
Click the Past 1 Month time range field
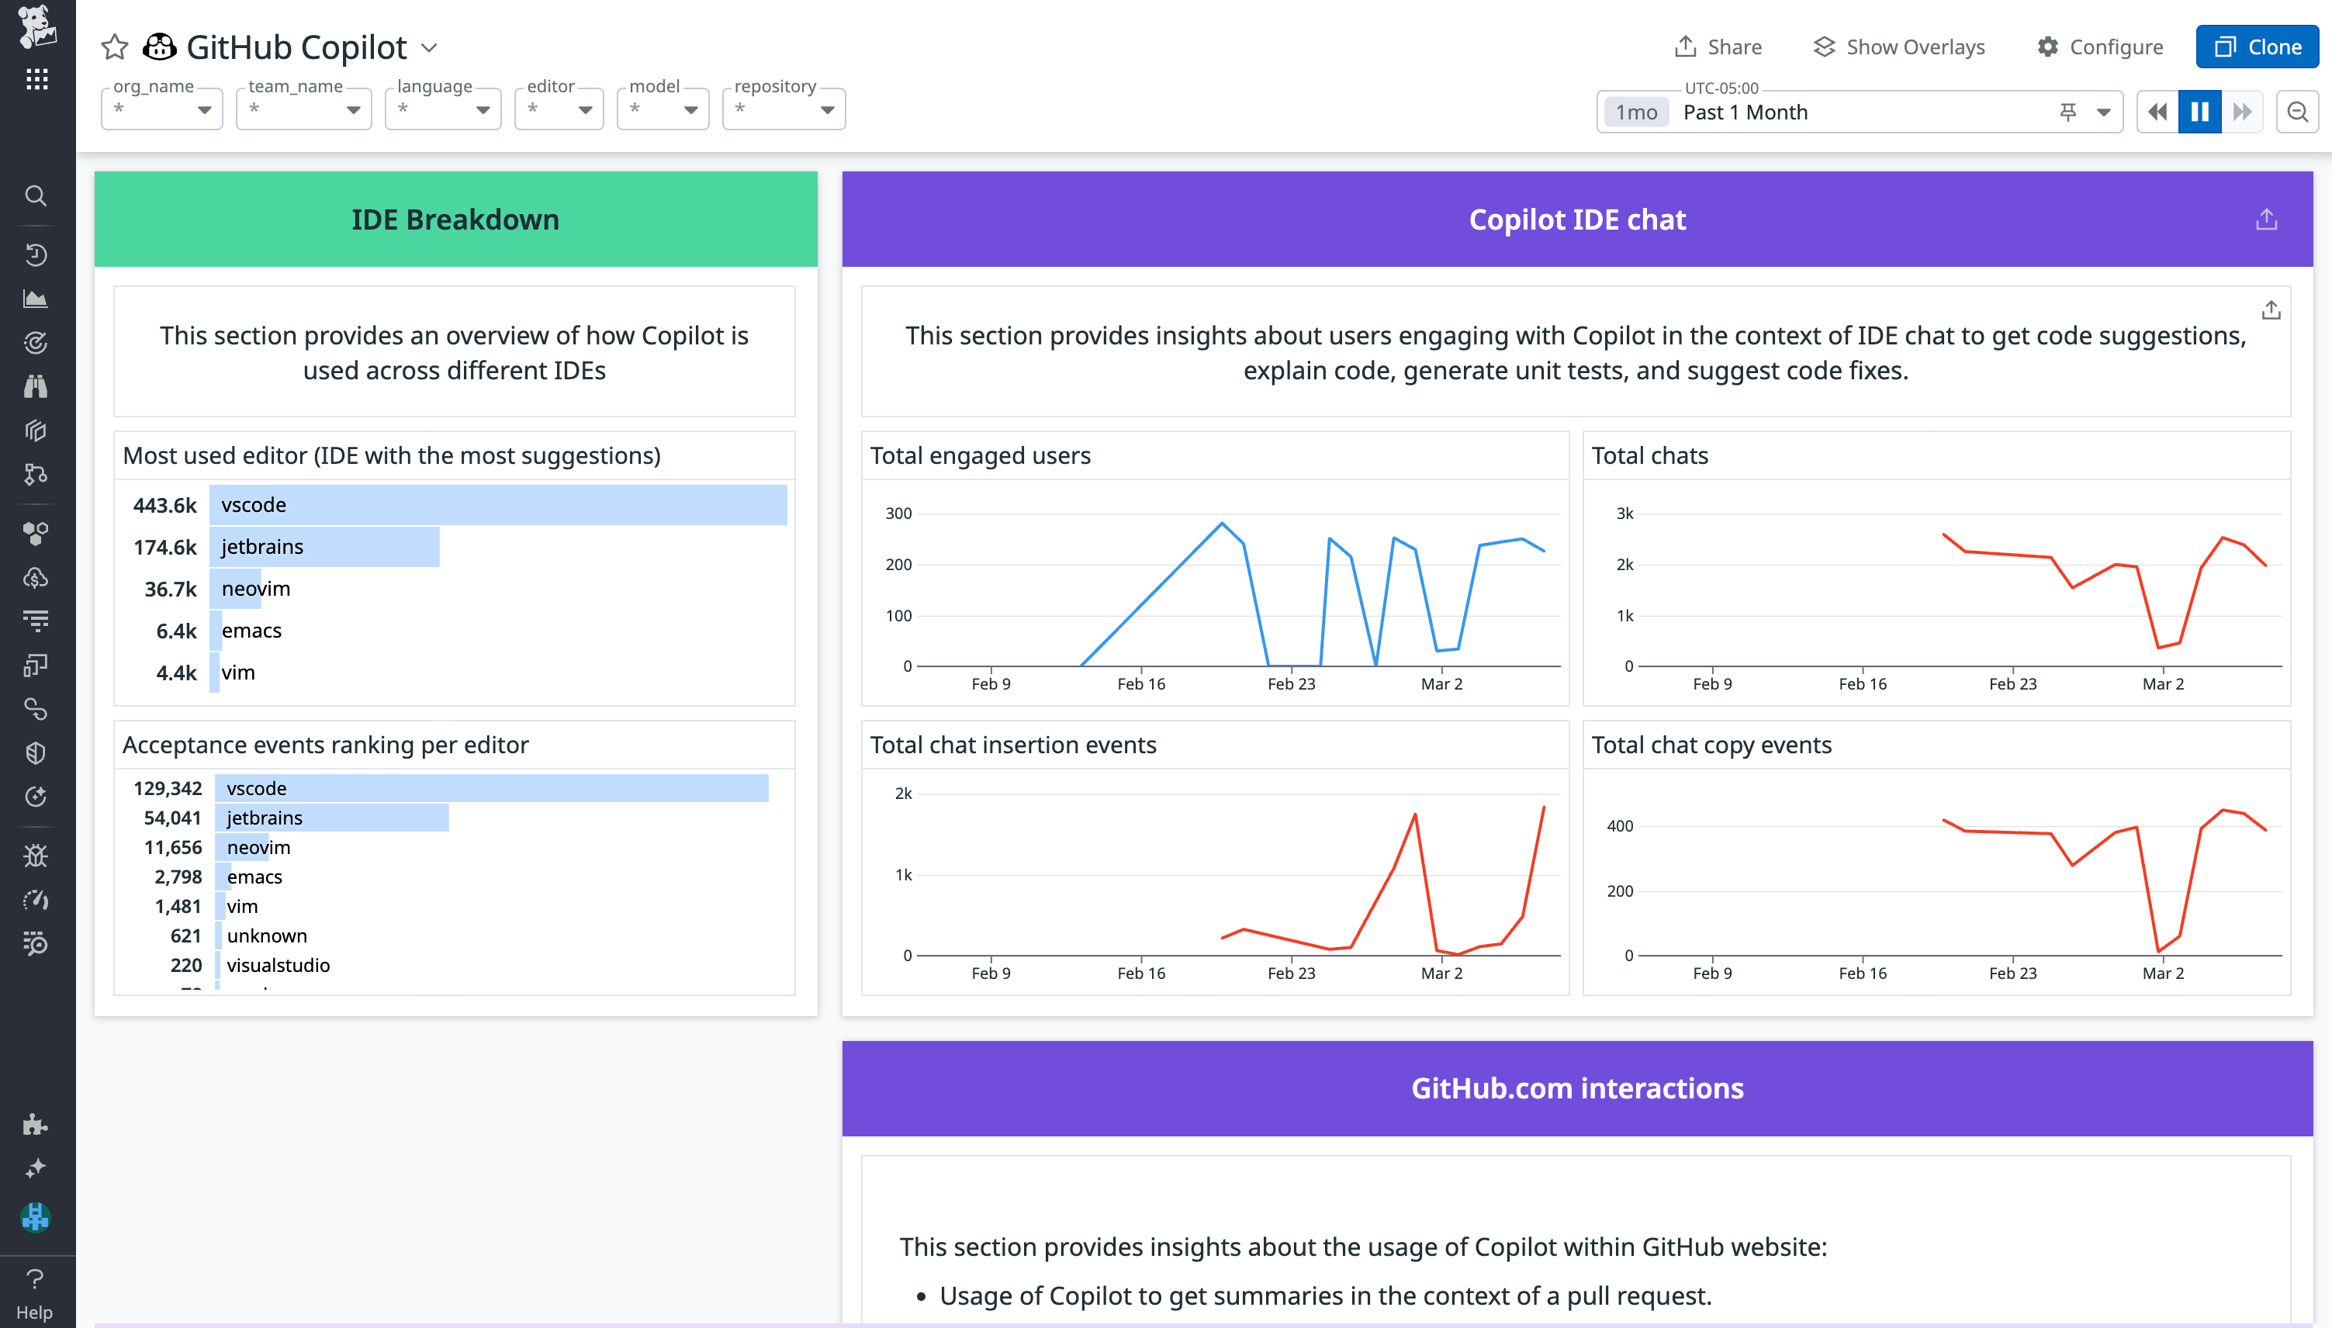(1744, 111)
